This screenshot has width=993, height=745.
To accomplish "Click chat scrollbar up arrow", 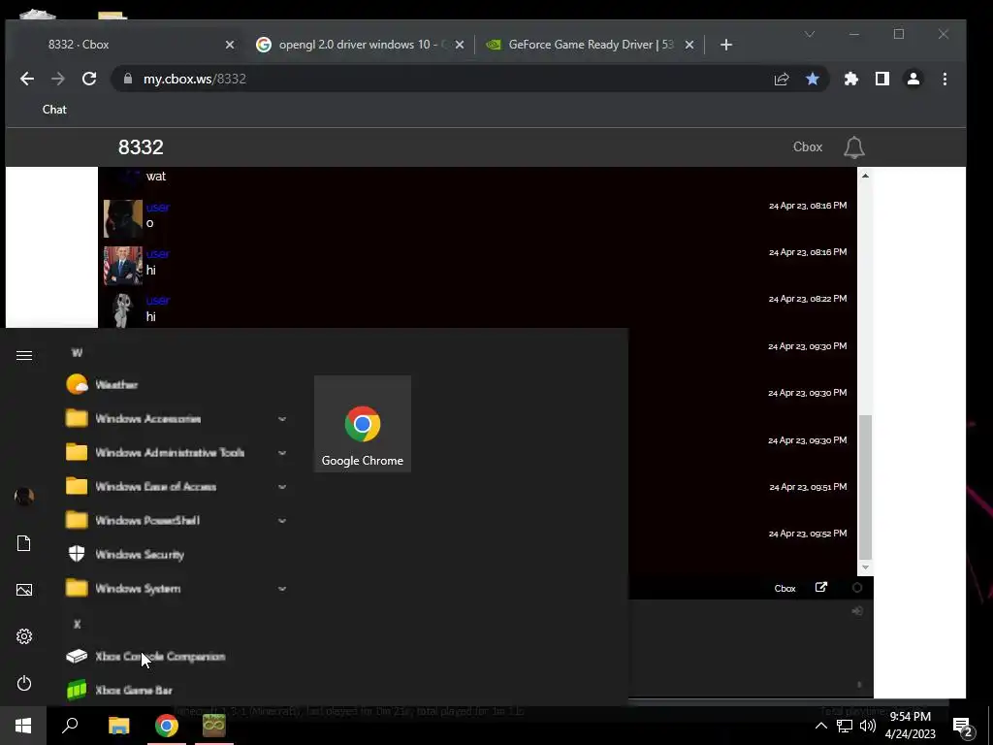I will (x=865, y=176).
